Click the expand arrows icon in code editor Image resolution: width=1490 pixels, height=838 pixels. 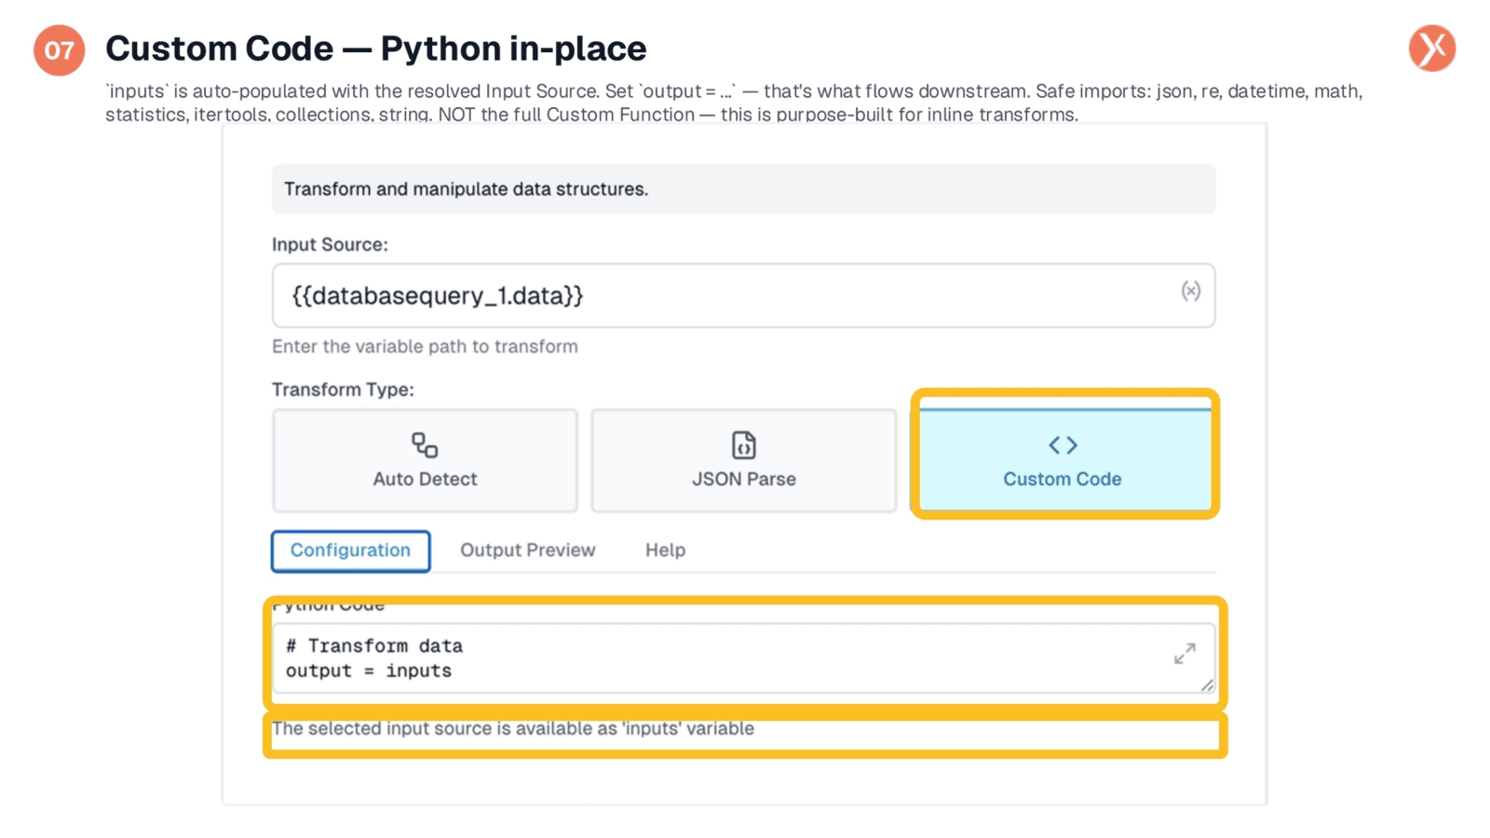coord(1185,654)
